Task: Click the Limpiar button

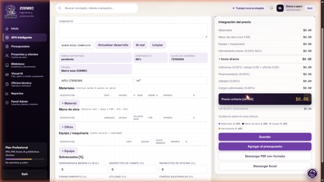Action: [x=158, y=45]
